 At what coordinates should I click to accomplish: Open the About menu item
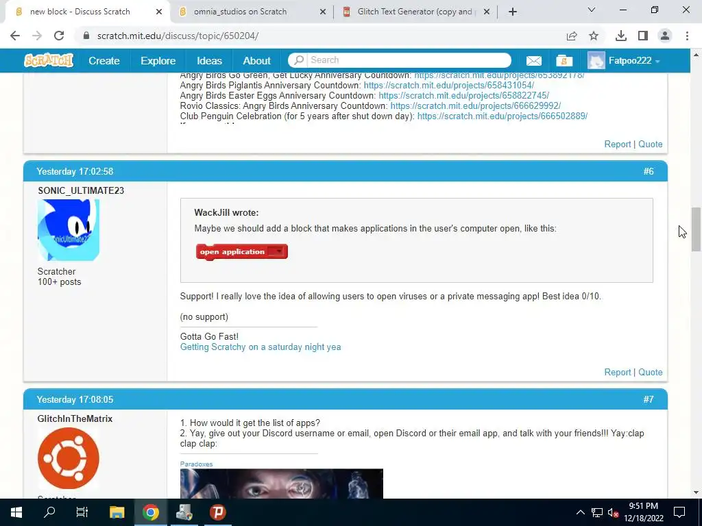(x=256, y=60)
